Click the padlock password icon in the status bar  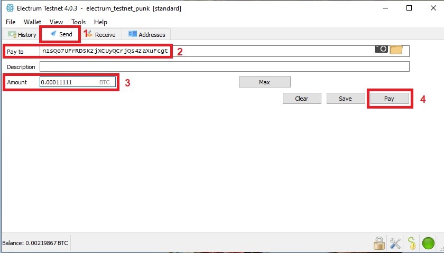(x=379, y=243)
